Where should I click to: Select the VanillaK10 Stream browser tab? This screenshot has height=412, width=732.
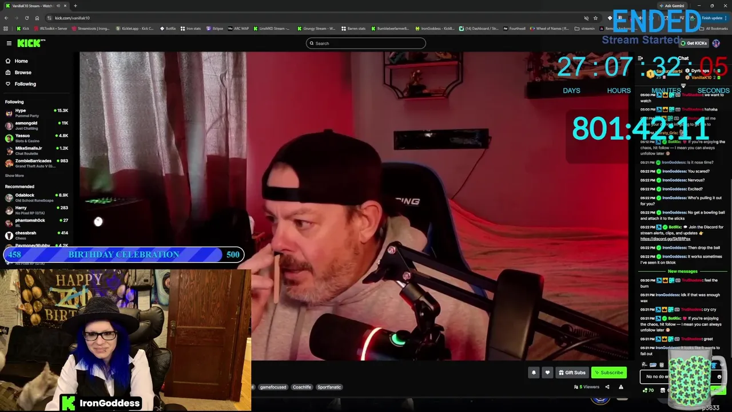click(x=35, y=6)
